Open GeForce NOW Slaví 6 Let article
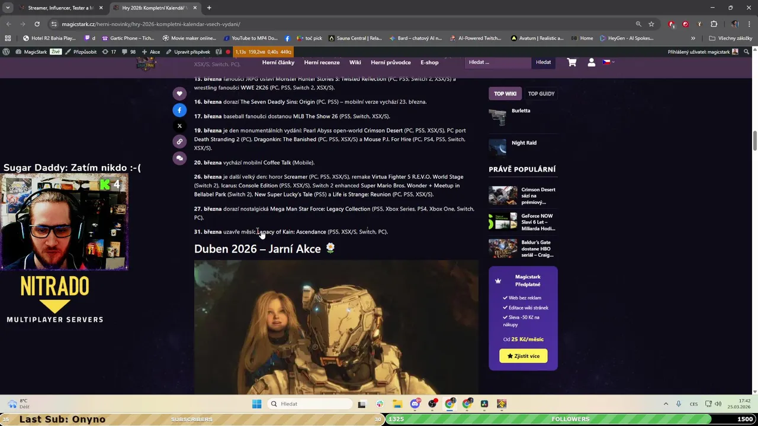 click(x=538, y=222)
